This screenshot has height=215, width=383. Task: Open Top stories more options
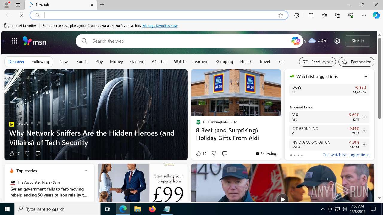(85, 171)
